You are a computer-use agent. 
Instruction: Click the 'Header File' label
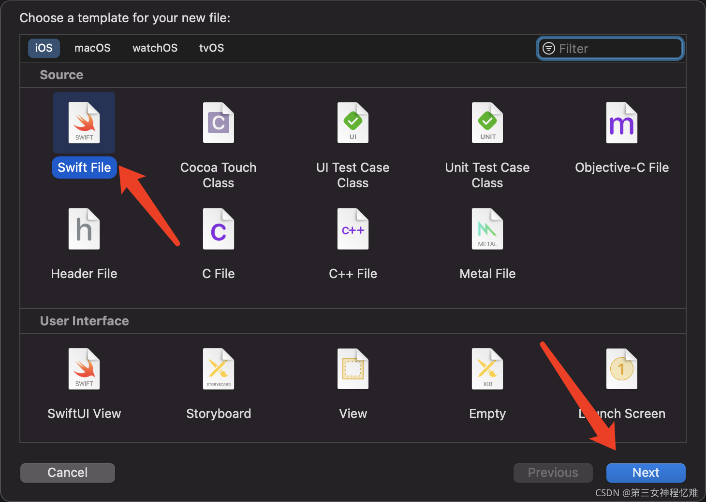pos(84,274)
